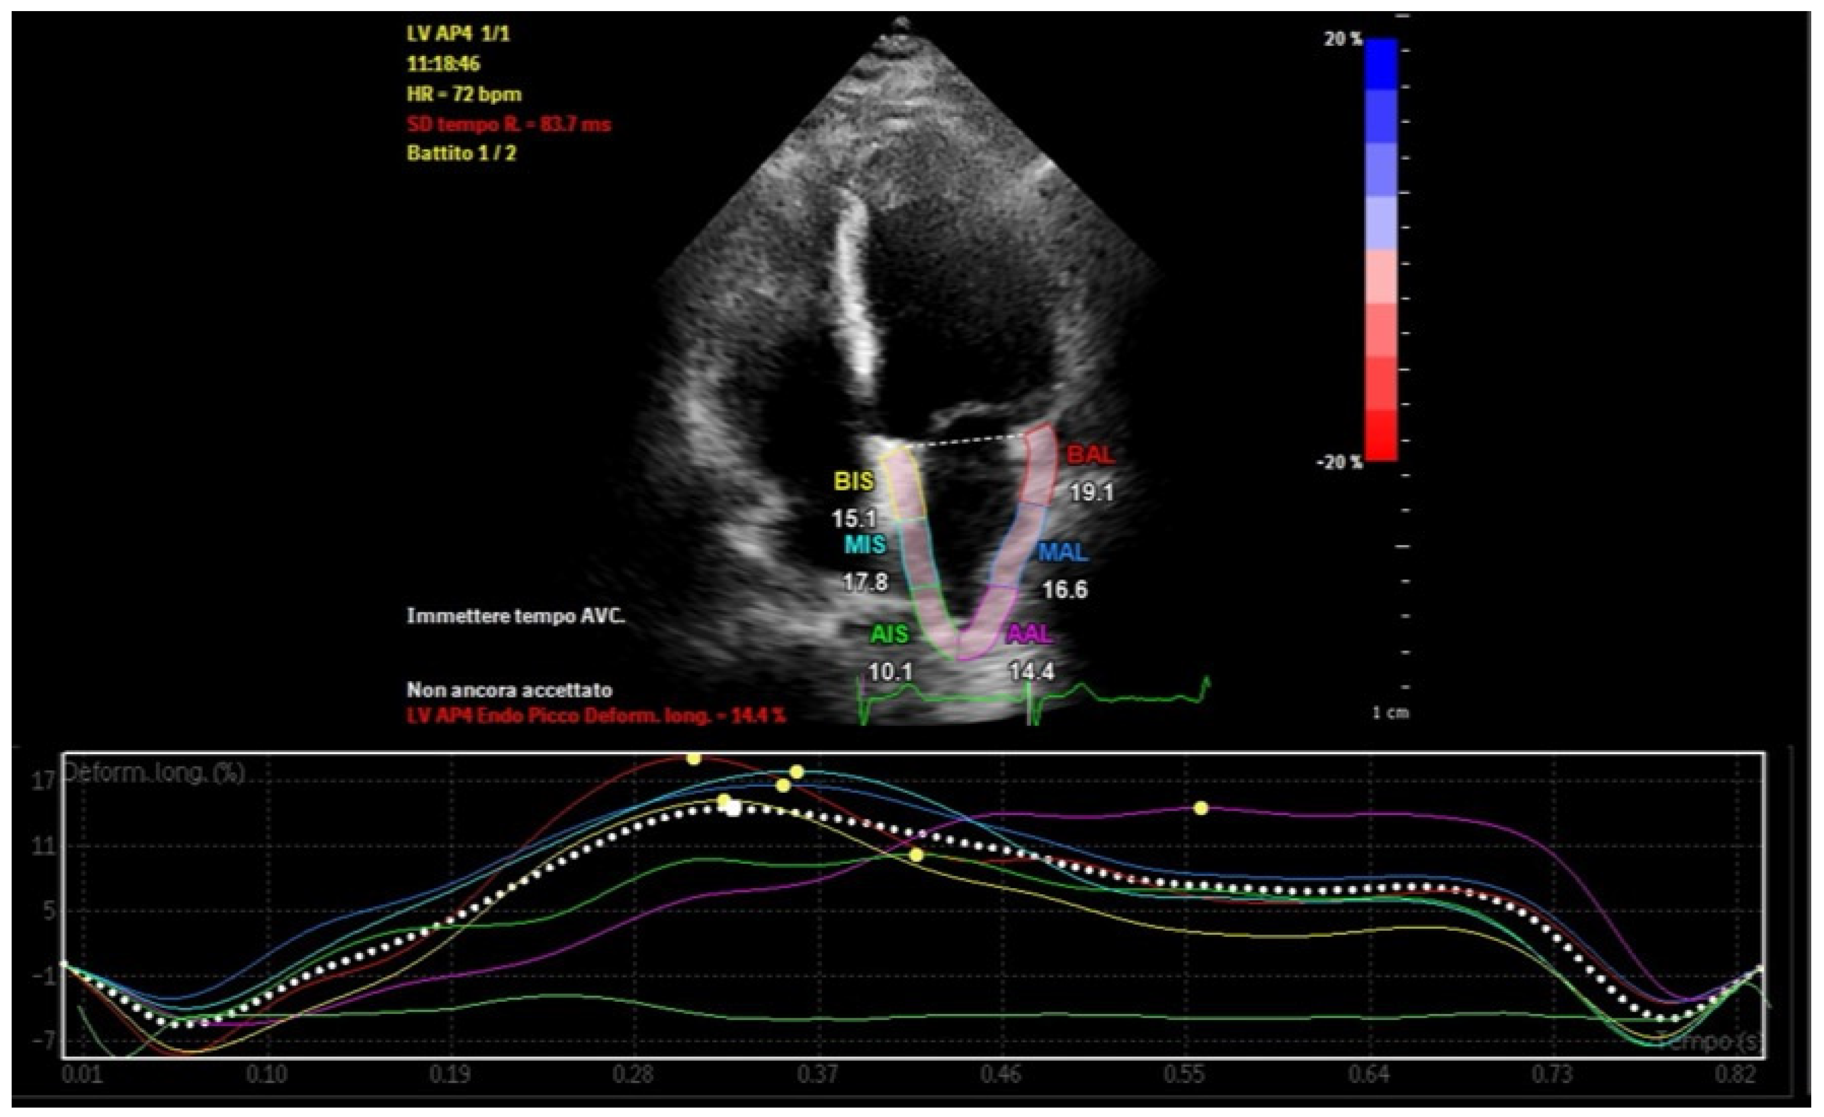
Task: Click the 'SD tempo R.' readout
Action: point(509,124)
